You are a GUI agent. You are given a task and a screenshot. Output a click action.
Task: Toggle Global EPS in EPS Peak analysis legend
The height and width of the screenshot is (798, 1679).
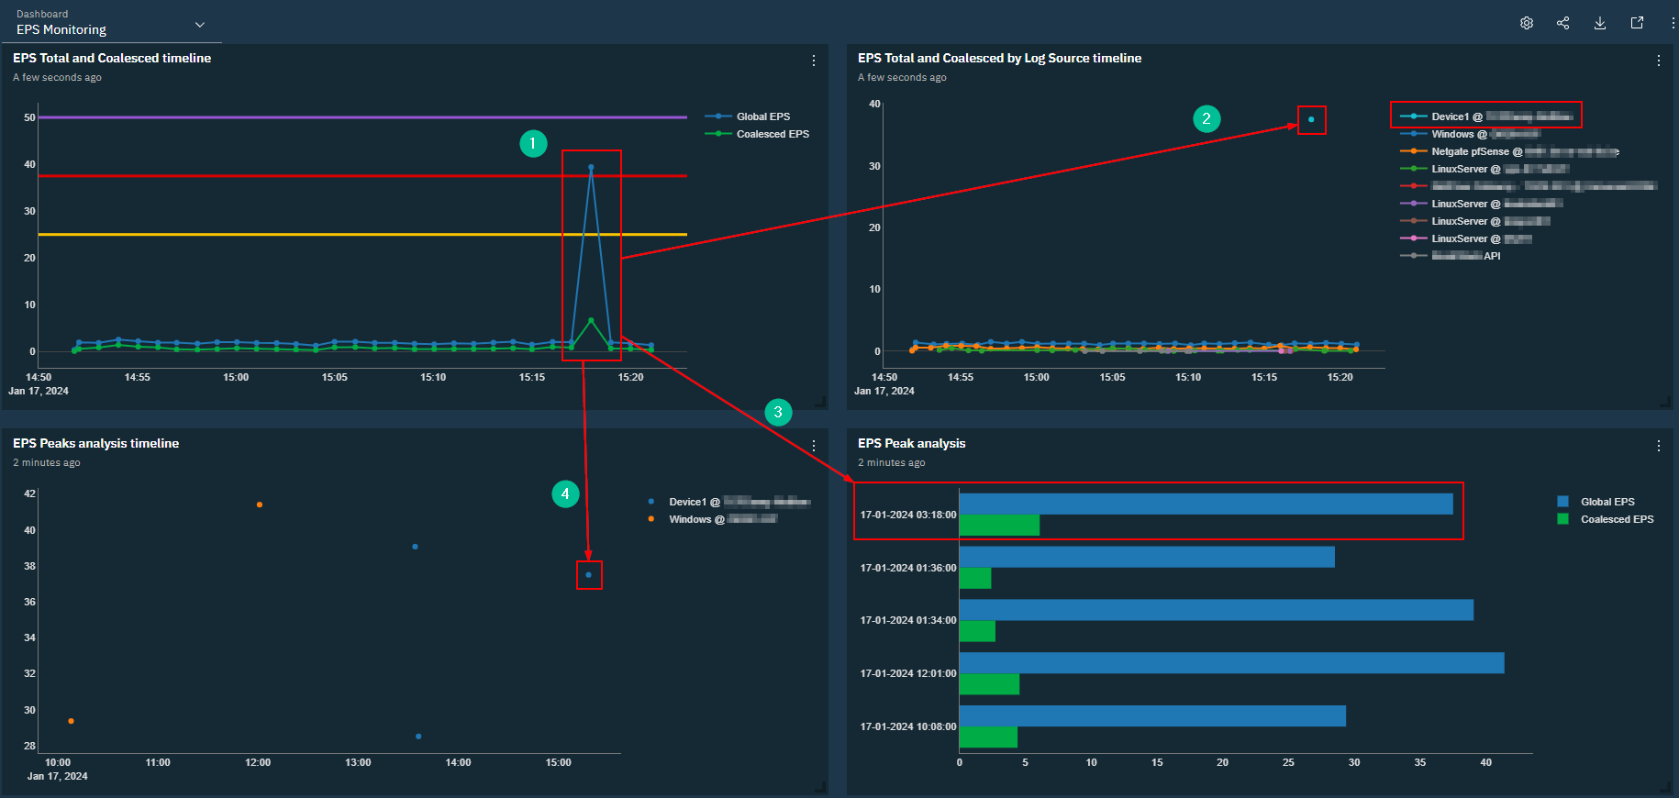(x=1596, y=502)
